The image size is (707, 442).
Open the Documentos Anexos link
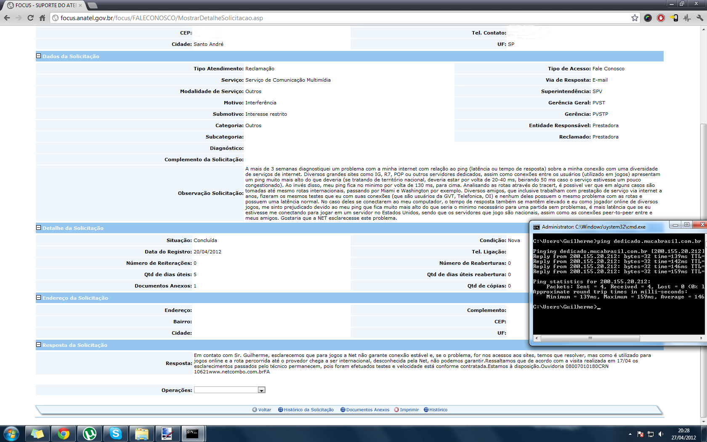[367, 410]
